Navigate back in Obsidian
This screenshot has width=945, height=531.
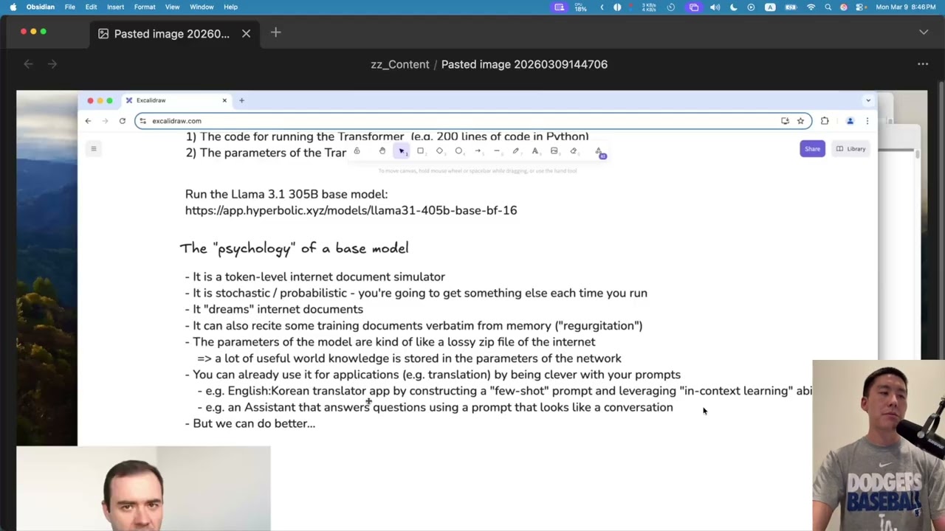pos(28,64)
